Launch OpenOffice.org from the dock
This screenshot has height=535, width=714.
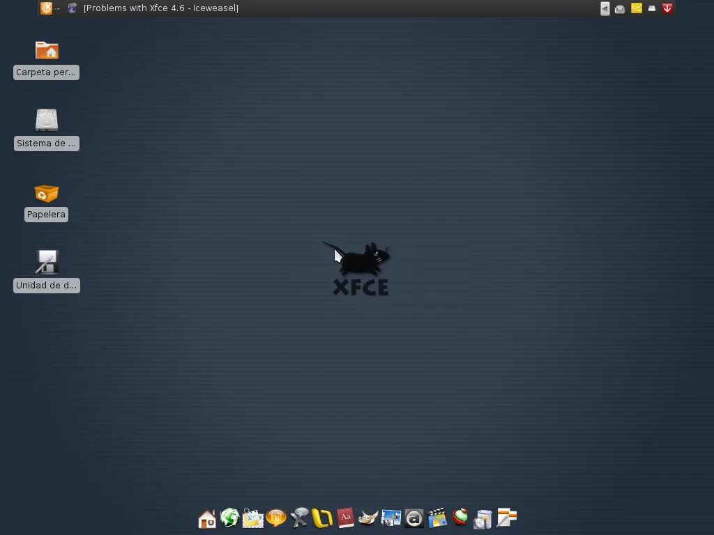click(322, 518)
